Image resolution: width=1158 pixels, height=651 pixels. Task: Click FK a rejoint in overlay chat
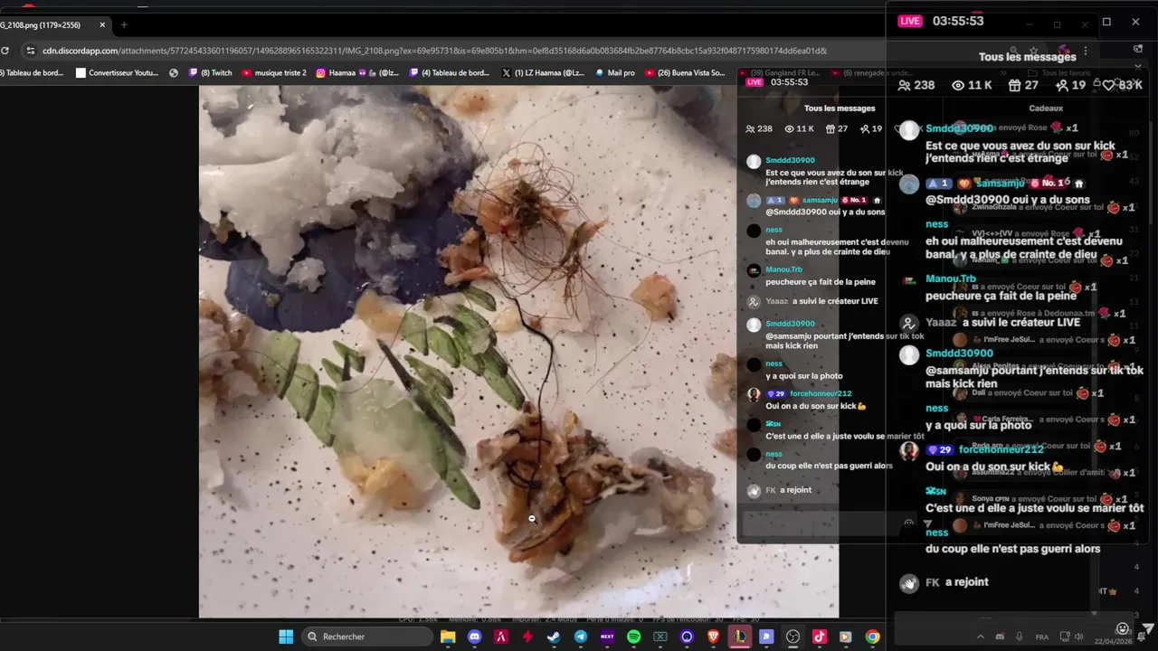click(957, 582)
